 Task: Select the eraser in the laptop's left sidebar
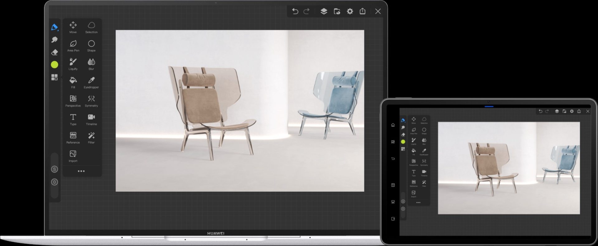tap(55, 52)
